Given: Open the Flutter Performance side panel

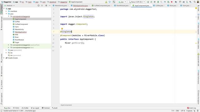Looking at the screenshot, I should click(x=198, y=77).
